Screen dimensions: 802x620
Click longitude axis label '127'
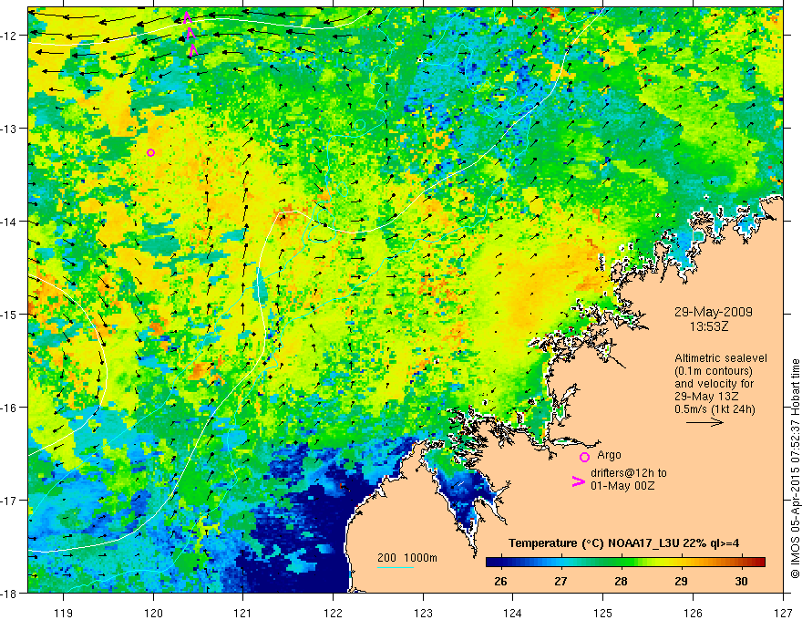(783, 613)
